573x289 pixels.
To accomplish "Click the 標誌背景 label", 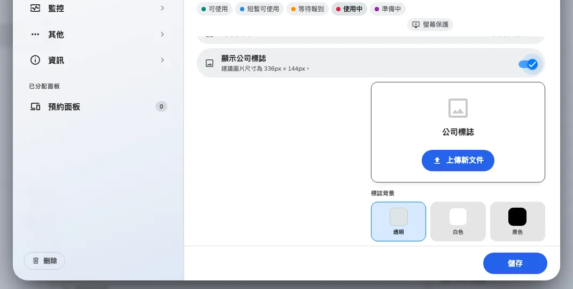I will point(383,193).
